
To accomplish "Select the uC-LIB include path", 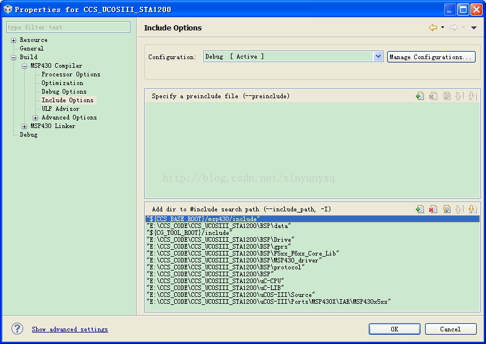I will (313, 288).
